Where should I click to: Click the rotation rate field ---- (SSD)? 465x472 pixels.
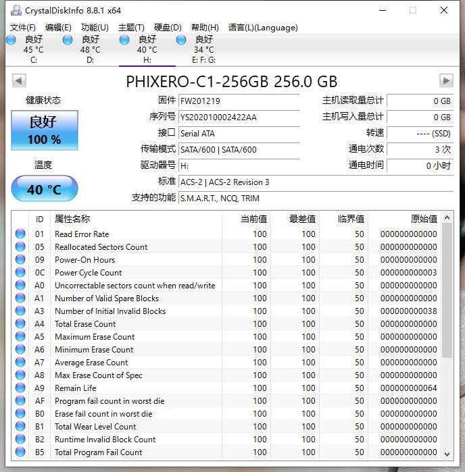click(x=420, y=133)
